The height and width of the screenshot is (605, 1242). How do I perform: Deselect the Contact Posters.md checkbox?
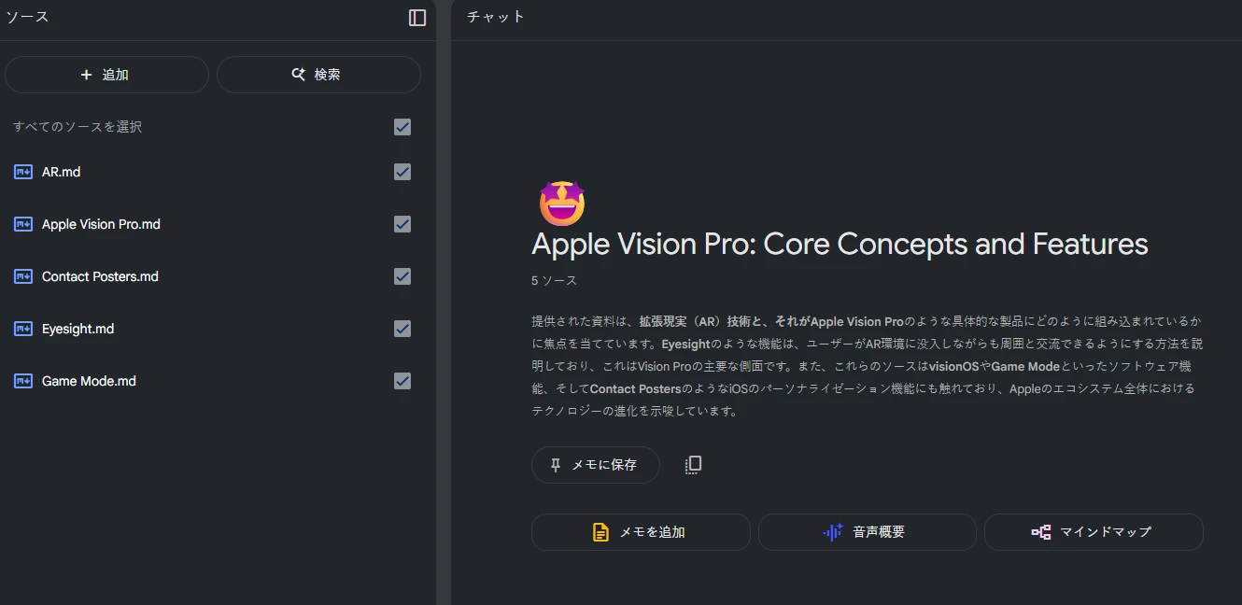(x=402, y=276)
